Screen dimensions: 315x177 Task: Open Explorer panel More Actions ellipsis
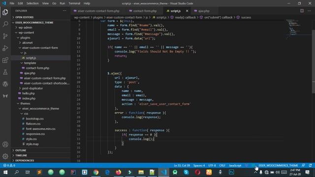(x=64, y=11)
